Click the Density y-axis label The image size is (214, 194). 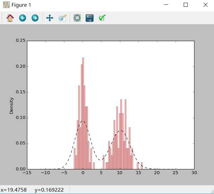pos(11,106)
